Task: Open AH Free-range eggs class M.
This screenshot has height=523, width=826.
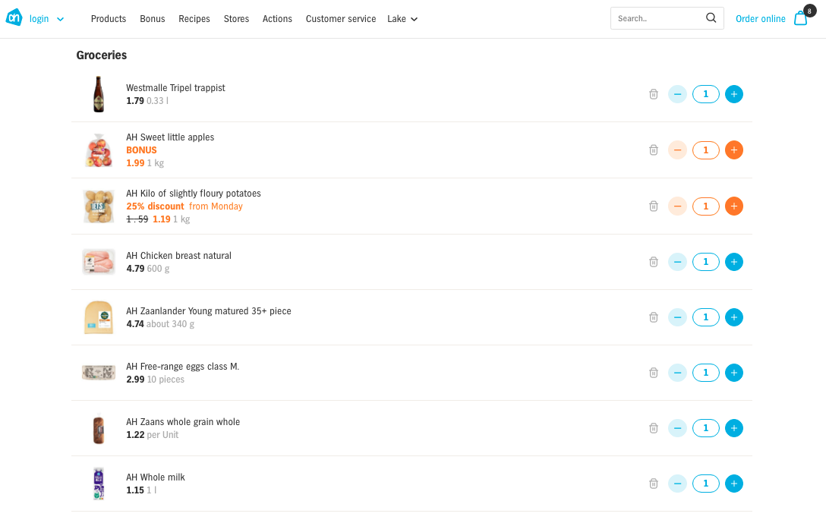Action: point(183,367)
